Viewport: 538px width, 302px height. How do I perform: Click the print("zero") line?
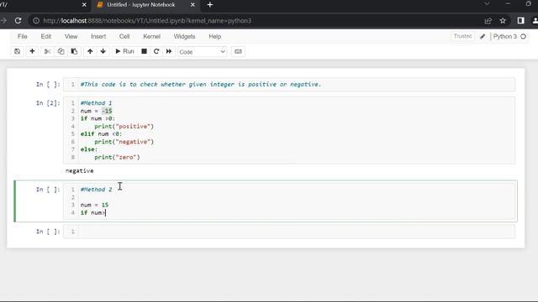[118, 157]
